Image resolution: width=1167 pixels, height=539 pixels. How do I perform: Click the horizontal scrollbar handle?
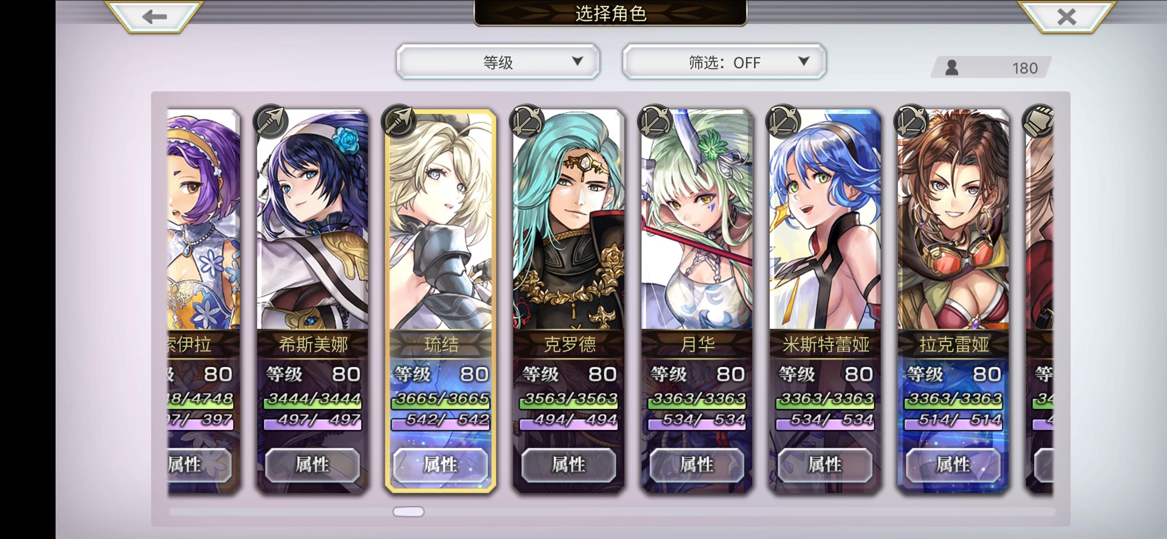409,512
